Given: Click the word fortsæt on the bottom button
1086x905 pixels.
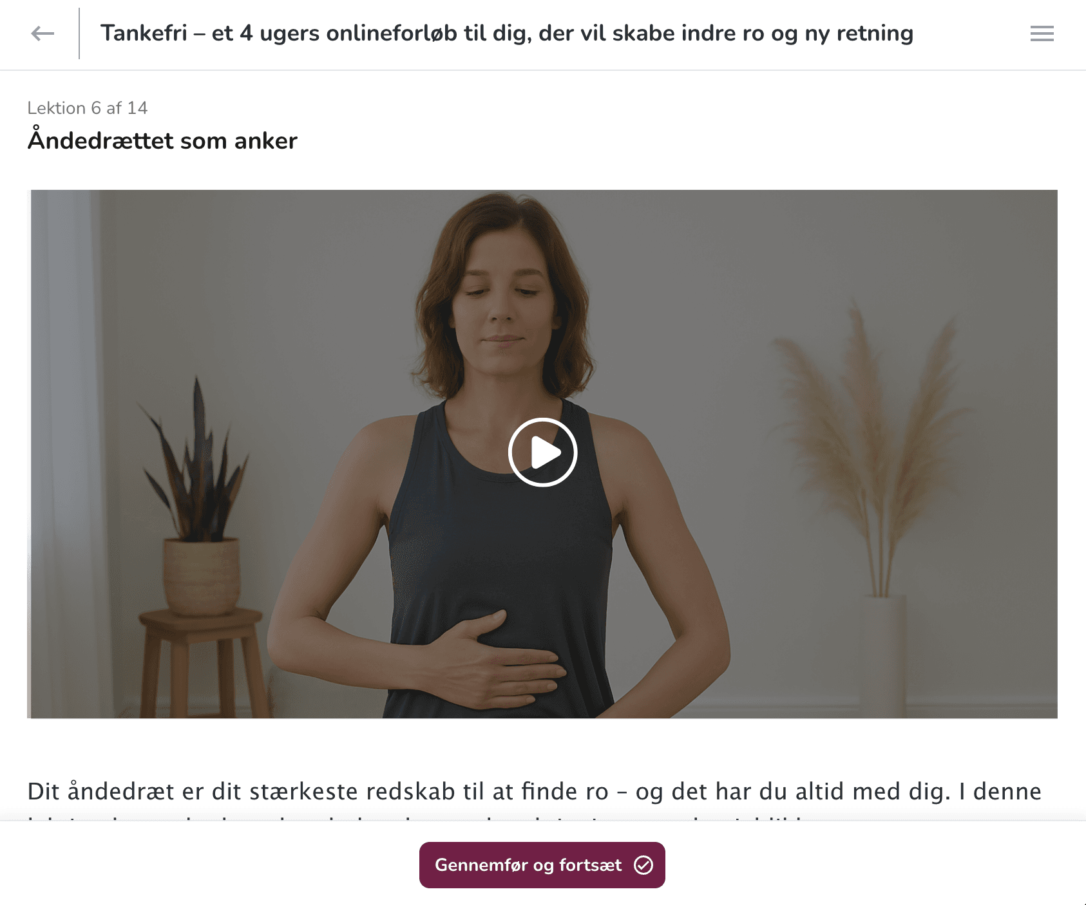Looking at the screenshot, I should (x=591, y=865).
